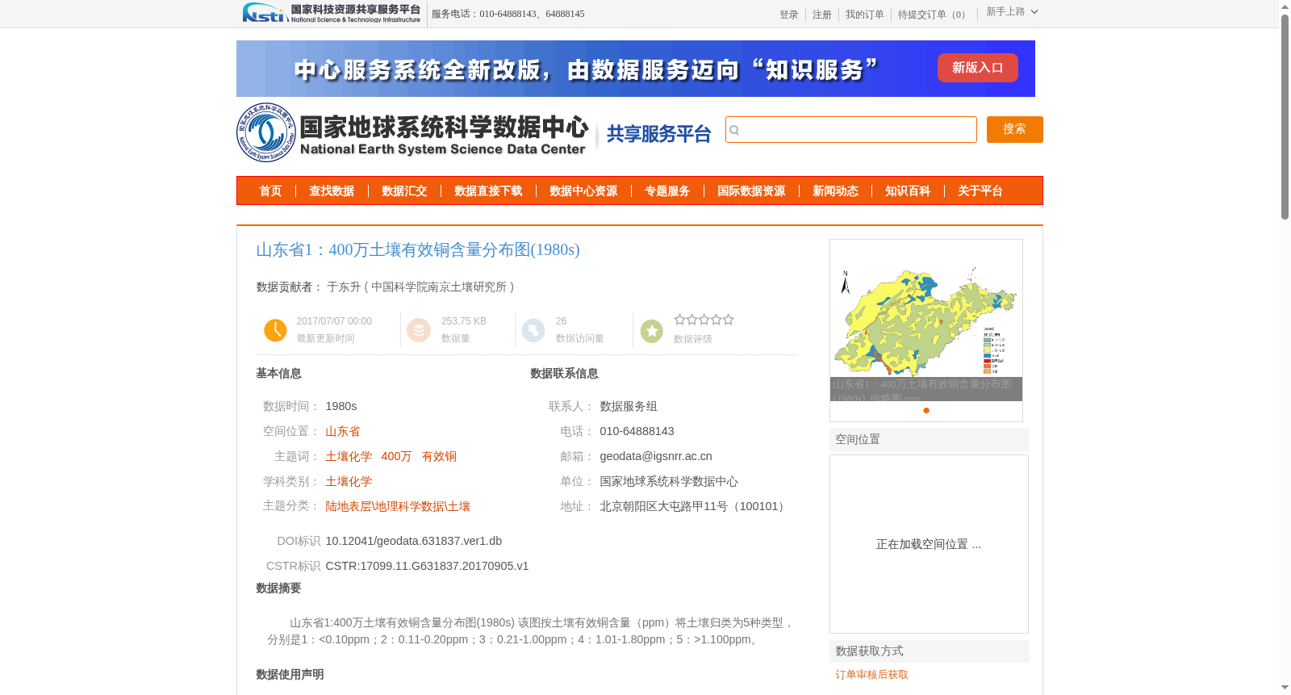This screenshot has height=695, width=1291.
Task: Click the thumbnail caption overlay text
Action: tap(926, 389)
